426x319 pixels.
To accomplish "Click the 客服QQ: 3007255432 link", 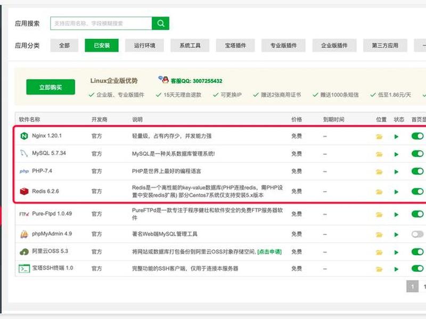I will [196, 81].
